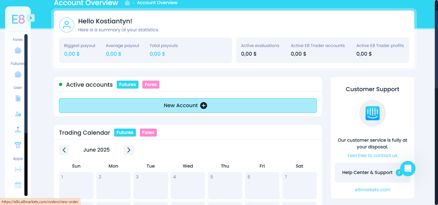
Task: Select June 5 calendar cell
Action: pyautogui.click(x=225, y=186)
